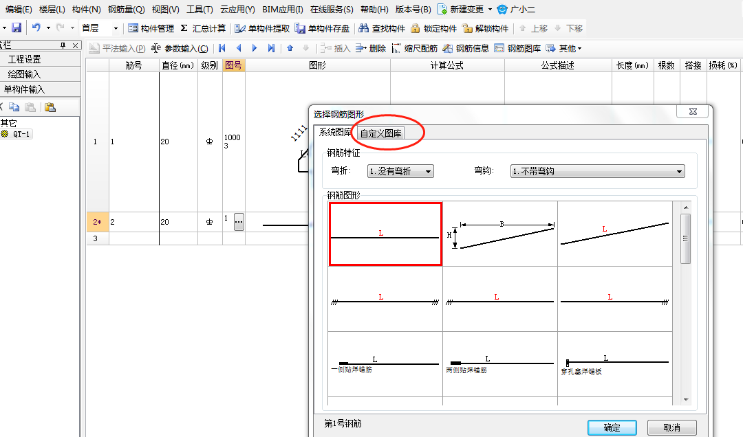This screenshot has height=437, width=743.
Task: Click 确定 confirm button
Action: point(612,427)
